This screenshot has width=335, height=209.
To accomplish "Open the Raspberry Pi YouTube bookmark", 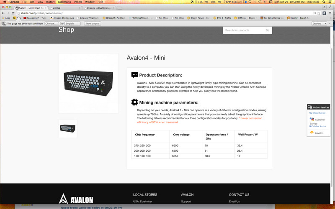I will 35,18.
